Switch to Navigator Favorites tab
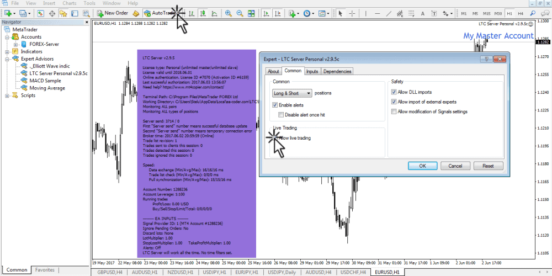 pos(45,270)
